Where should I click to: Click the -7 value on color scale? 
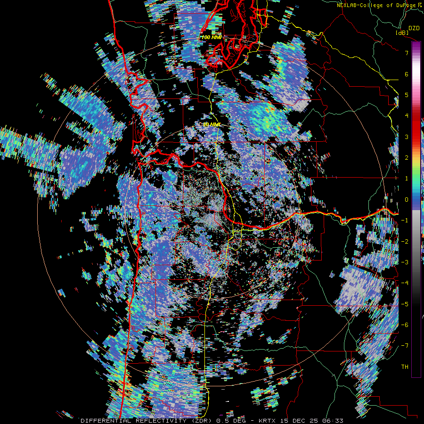coord(405,346)
